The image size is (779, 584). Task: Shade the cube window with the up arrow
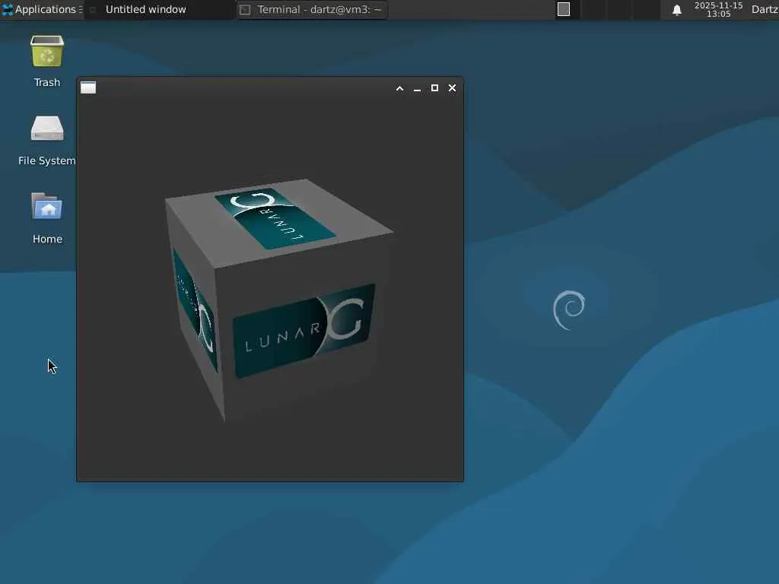[x=399, y=88]
